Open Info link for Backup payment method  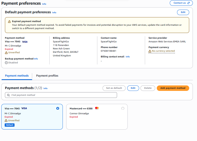[x=36, y=59]
